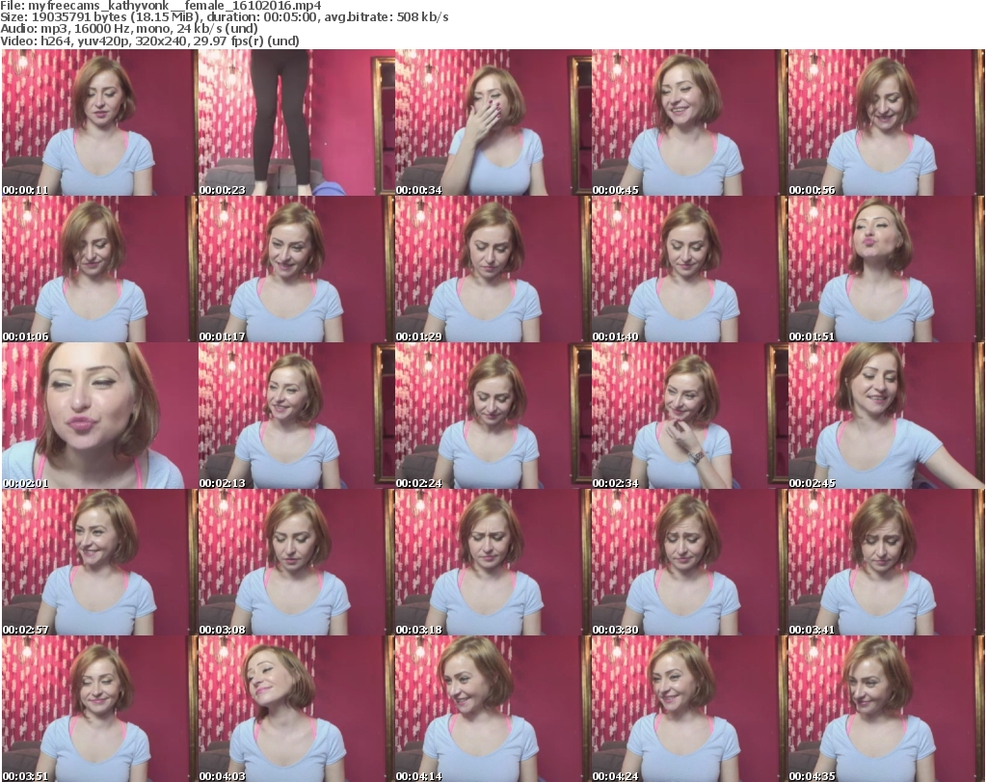The height and width of the screenshot is (782, 987).
Task: Select the frame labeled 00:04:03
Action: (x=295, y=710)
